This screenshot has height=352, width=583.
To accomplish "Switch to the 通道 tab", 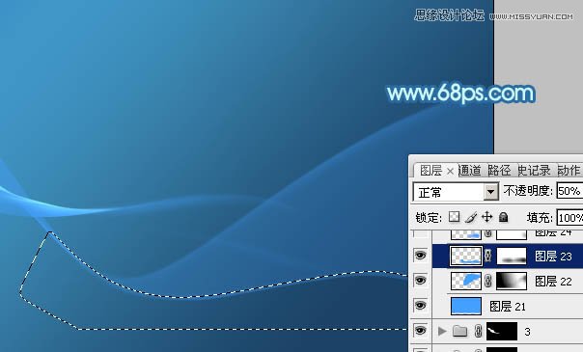I will coord(470,171).
